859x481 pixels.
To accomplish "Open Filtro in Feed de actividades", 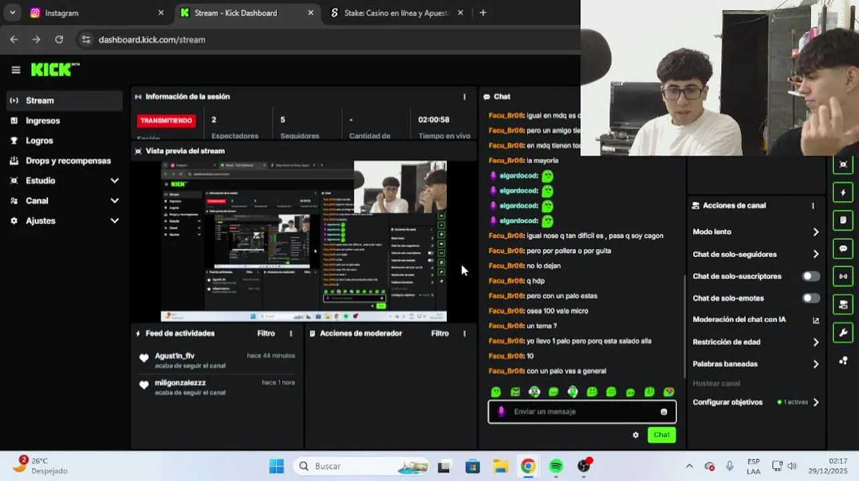I will (x=266, y=333).
